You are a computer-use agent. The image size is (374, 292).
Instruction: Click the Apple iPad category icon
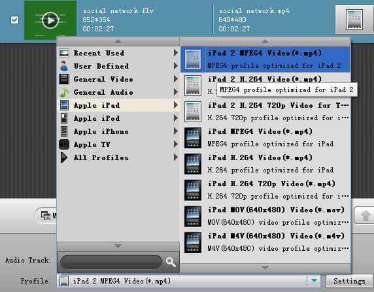point(64,105)
